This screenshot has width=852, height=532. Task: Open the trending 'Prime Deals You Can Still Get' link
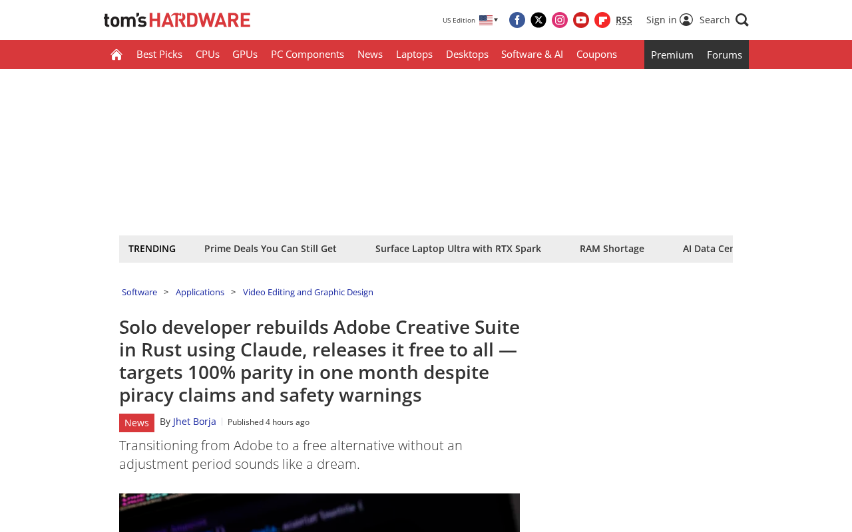click(270, 249)
